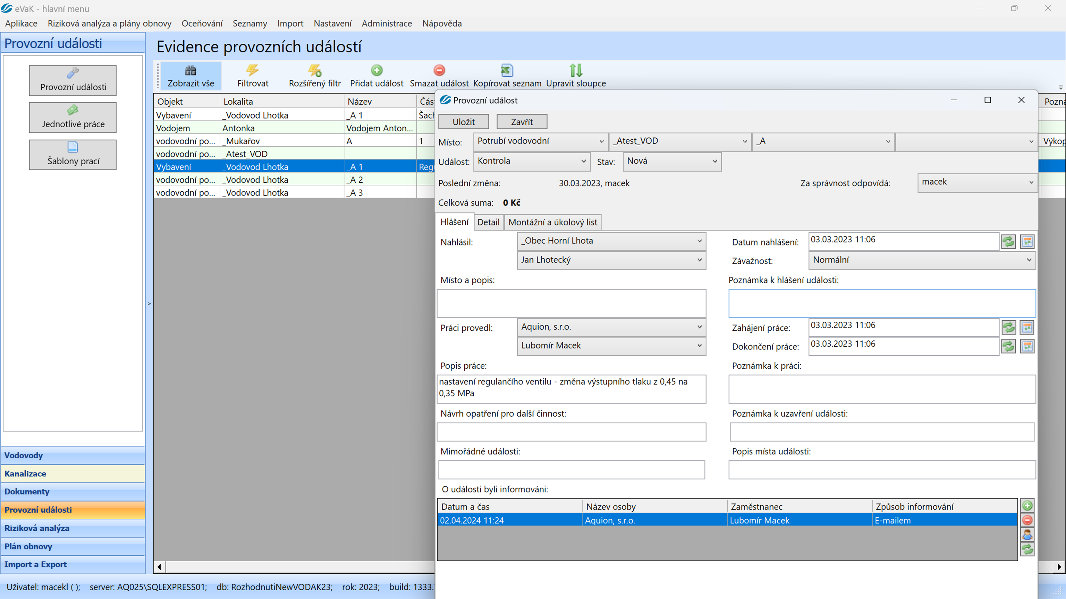
Task: Open Lubomír Macek worker dropdown
Action: pos(612,346)
